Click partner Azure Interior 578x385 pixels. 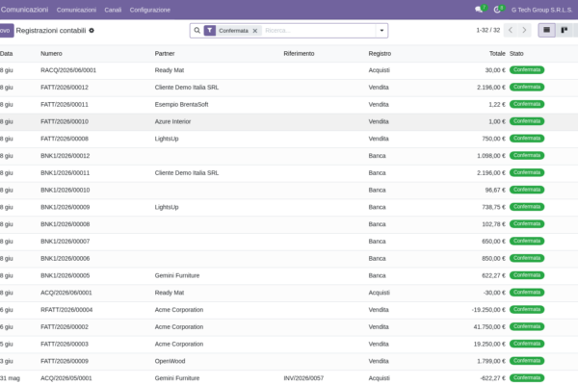pyautogui.click(x=172, y=121)
